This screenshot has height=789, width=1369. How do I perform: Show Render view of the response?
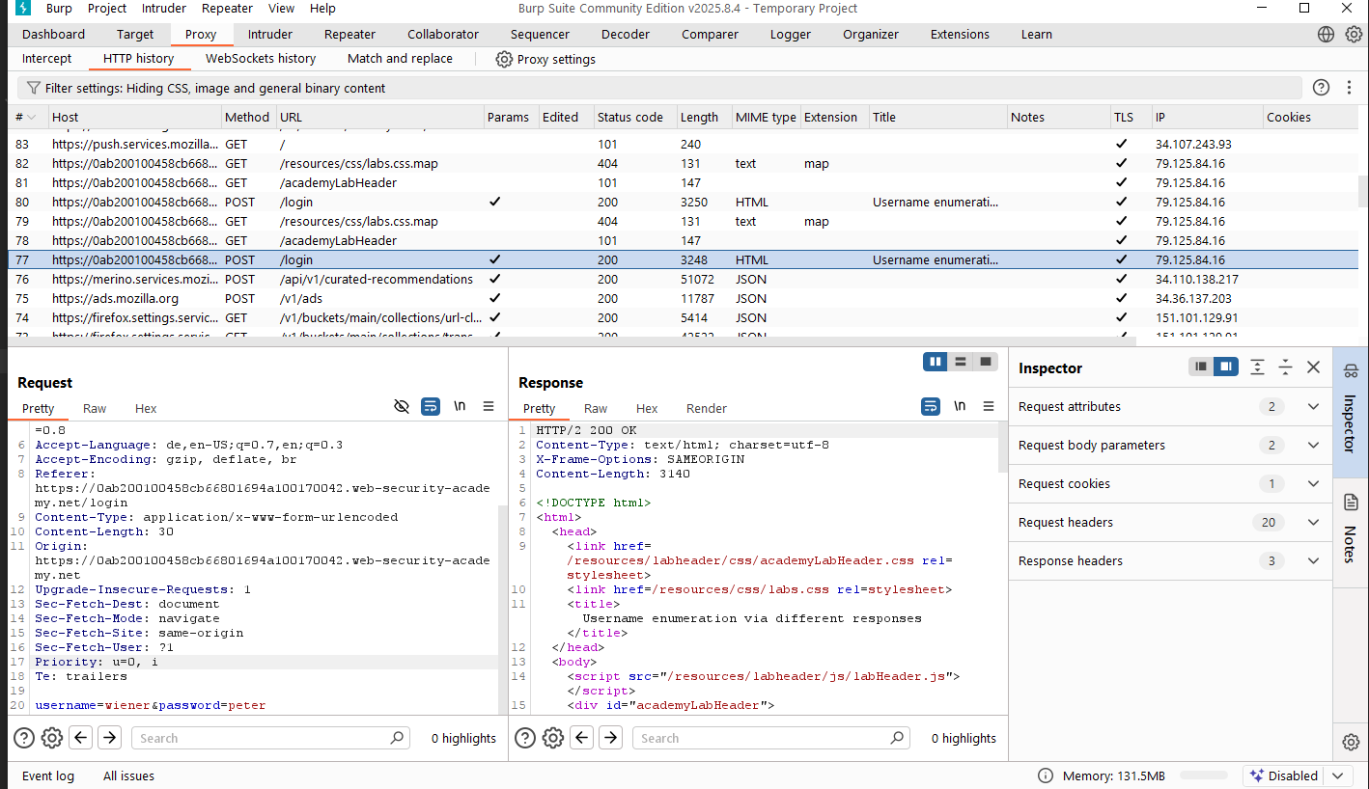point(706,409)
